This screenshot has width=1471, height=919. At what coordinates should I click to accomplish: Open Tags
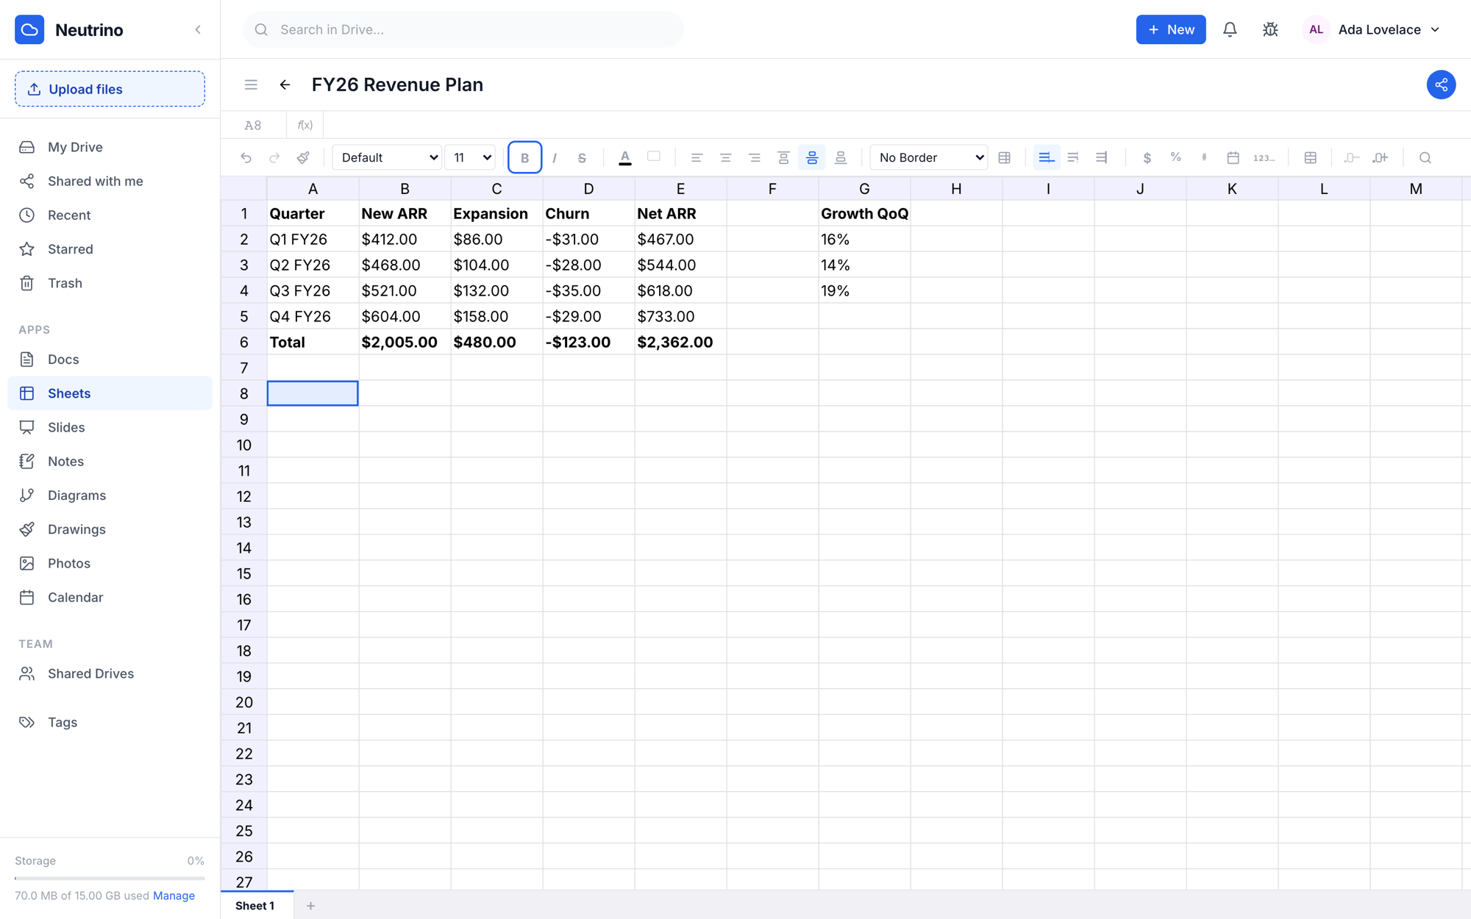click(x=110, y=722)
